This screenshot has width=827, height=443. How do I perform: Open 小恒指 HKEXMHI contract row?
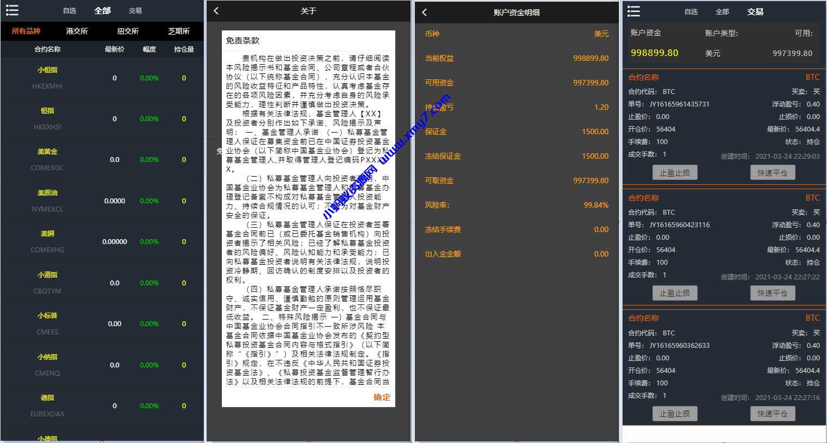(102, 78)
